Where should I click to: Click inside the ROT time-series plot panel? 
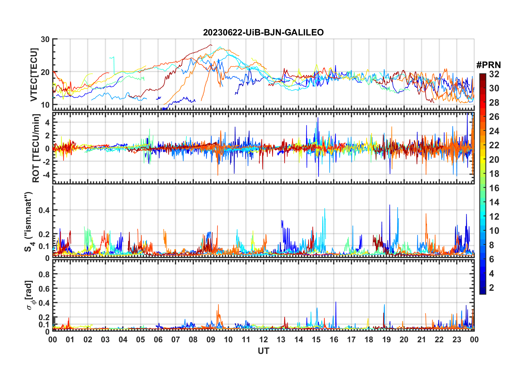263,148
